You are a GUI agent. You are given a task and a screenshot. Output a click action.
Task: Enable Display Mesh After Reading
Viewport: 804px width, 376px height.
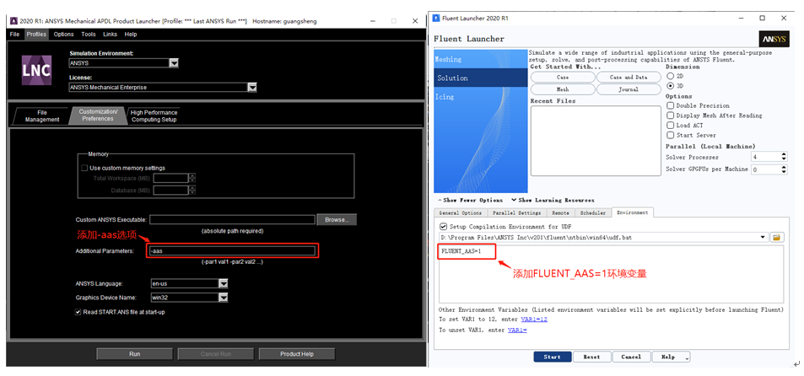[670, 115]
